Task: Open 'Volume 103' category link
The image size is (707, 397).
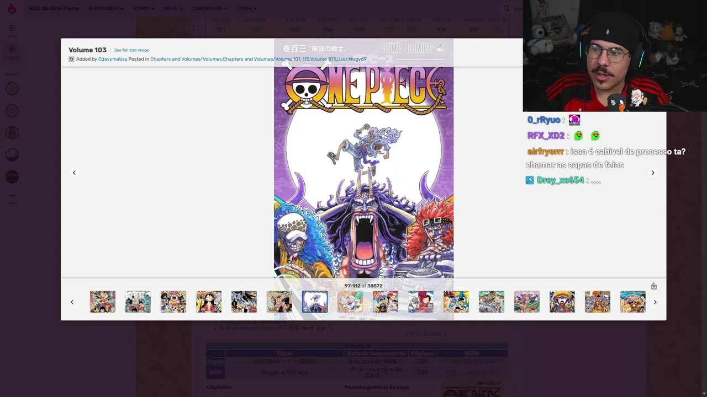Action: [323, 59]
